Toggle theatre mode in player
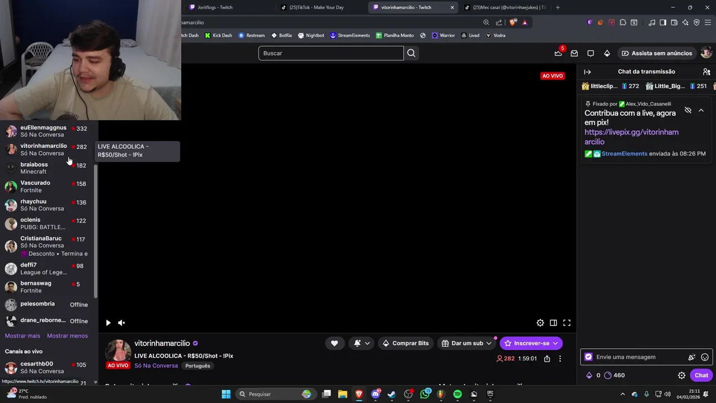 point(553,322)
